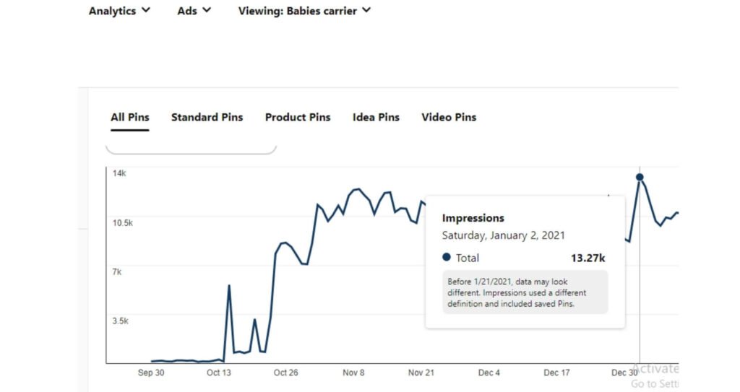This screenshot has height=392, width=740.
Task: Show the Product Pins tab
Action: point(298,117)
